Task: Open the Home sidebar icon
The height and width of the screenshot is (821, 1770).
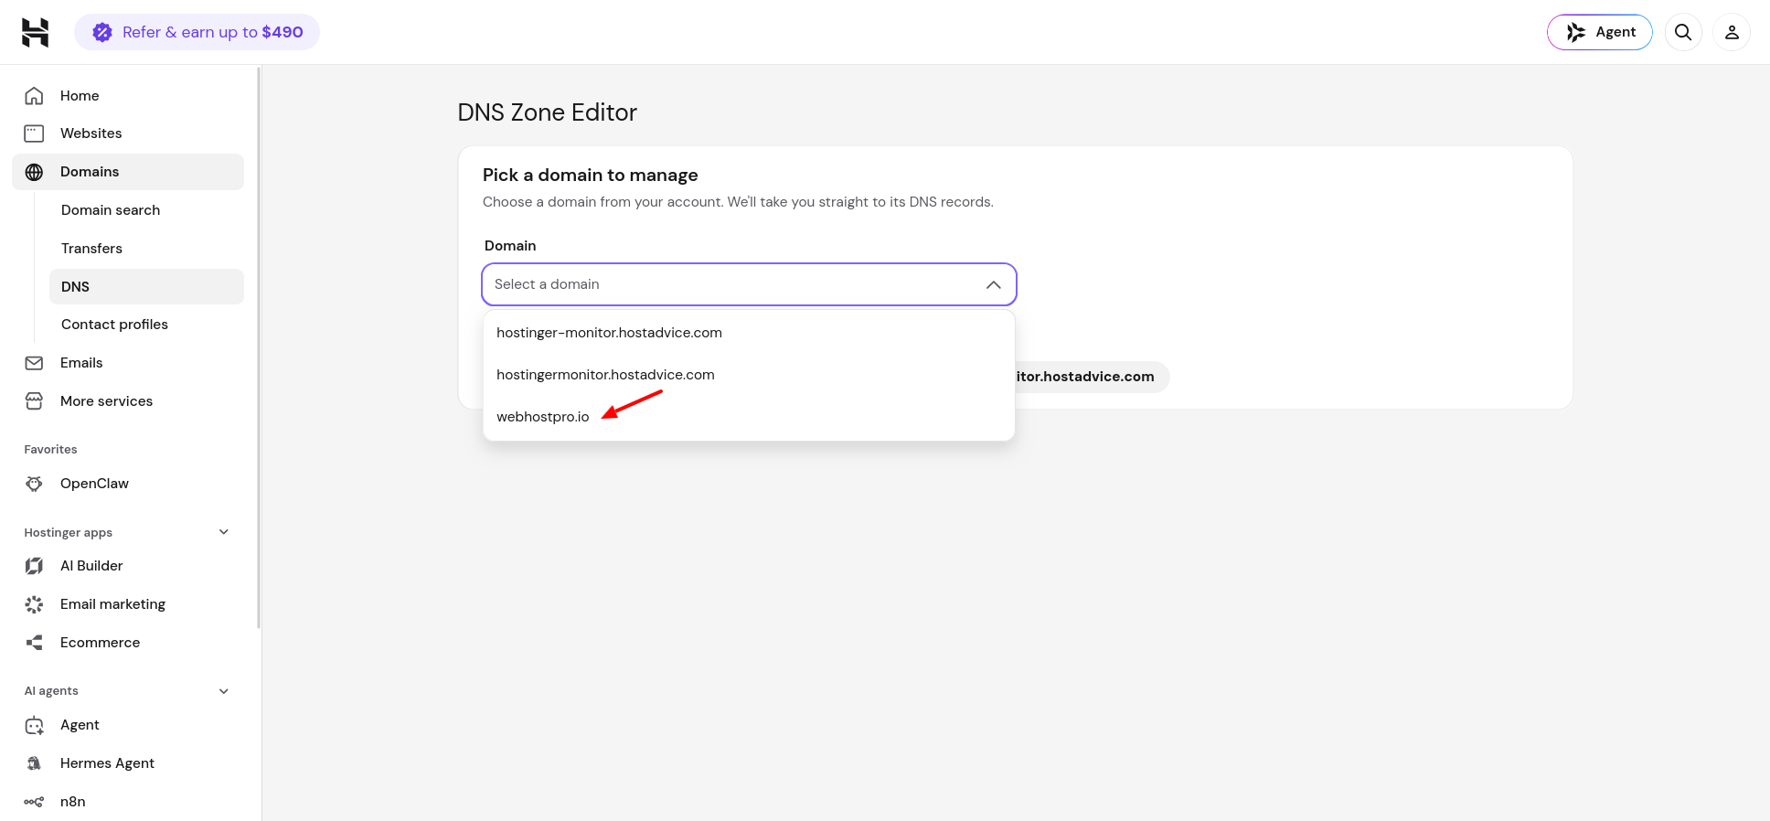Action: tap(34, 96)
